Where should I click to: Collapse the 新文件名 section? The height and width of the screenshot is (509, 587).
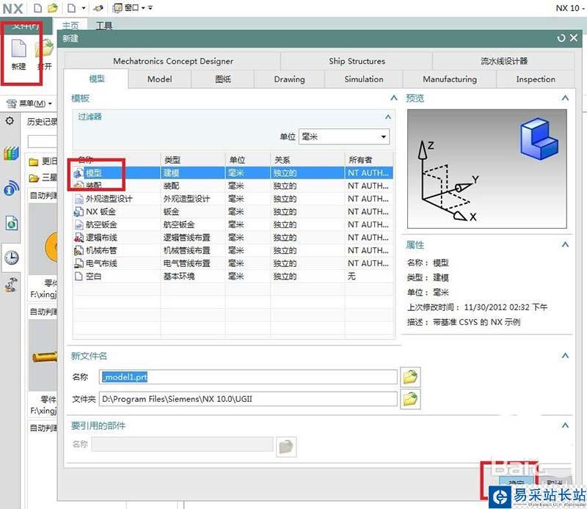pyautogui.click(x=565, y=356)
